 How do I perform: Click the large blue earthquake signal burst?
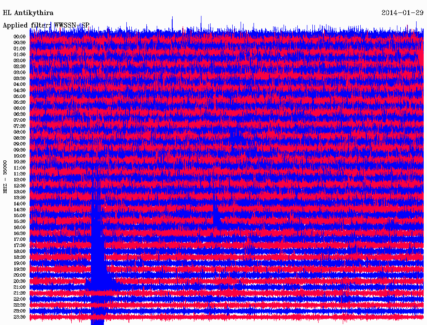(x=98, y=250)
